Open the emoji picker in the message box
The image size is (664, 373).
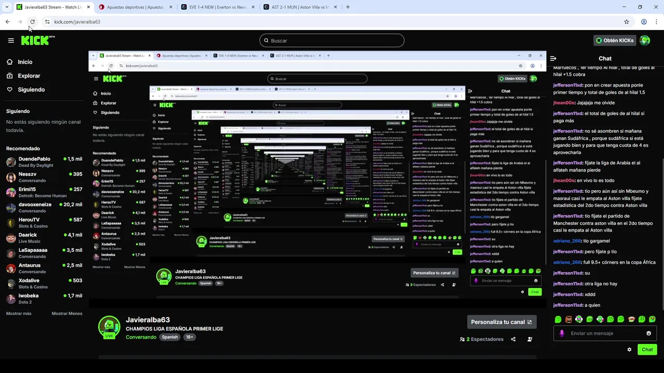[x=648, y=333]
